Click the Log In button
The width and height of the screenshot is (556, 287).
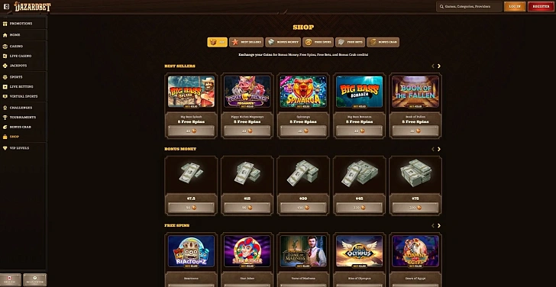click(515, 6)
